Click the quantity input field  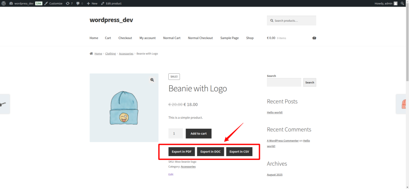click(175, 134)
